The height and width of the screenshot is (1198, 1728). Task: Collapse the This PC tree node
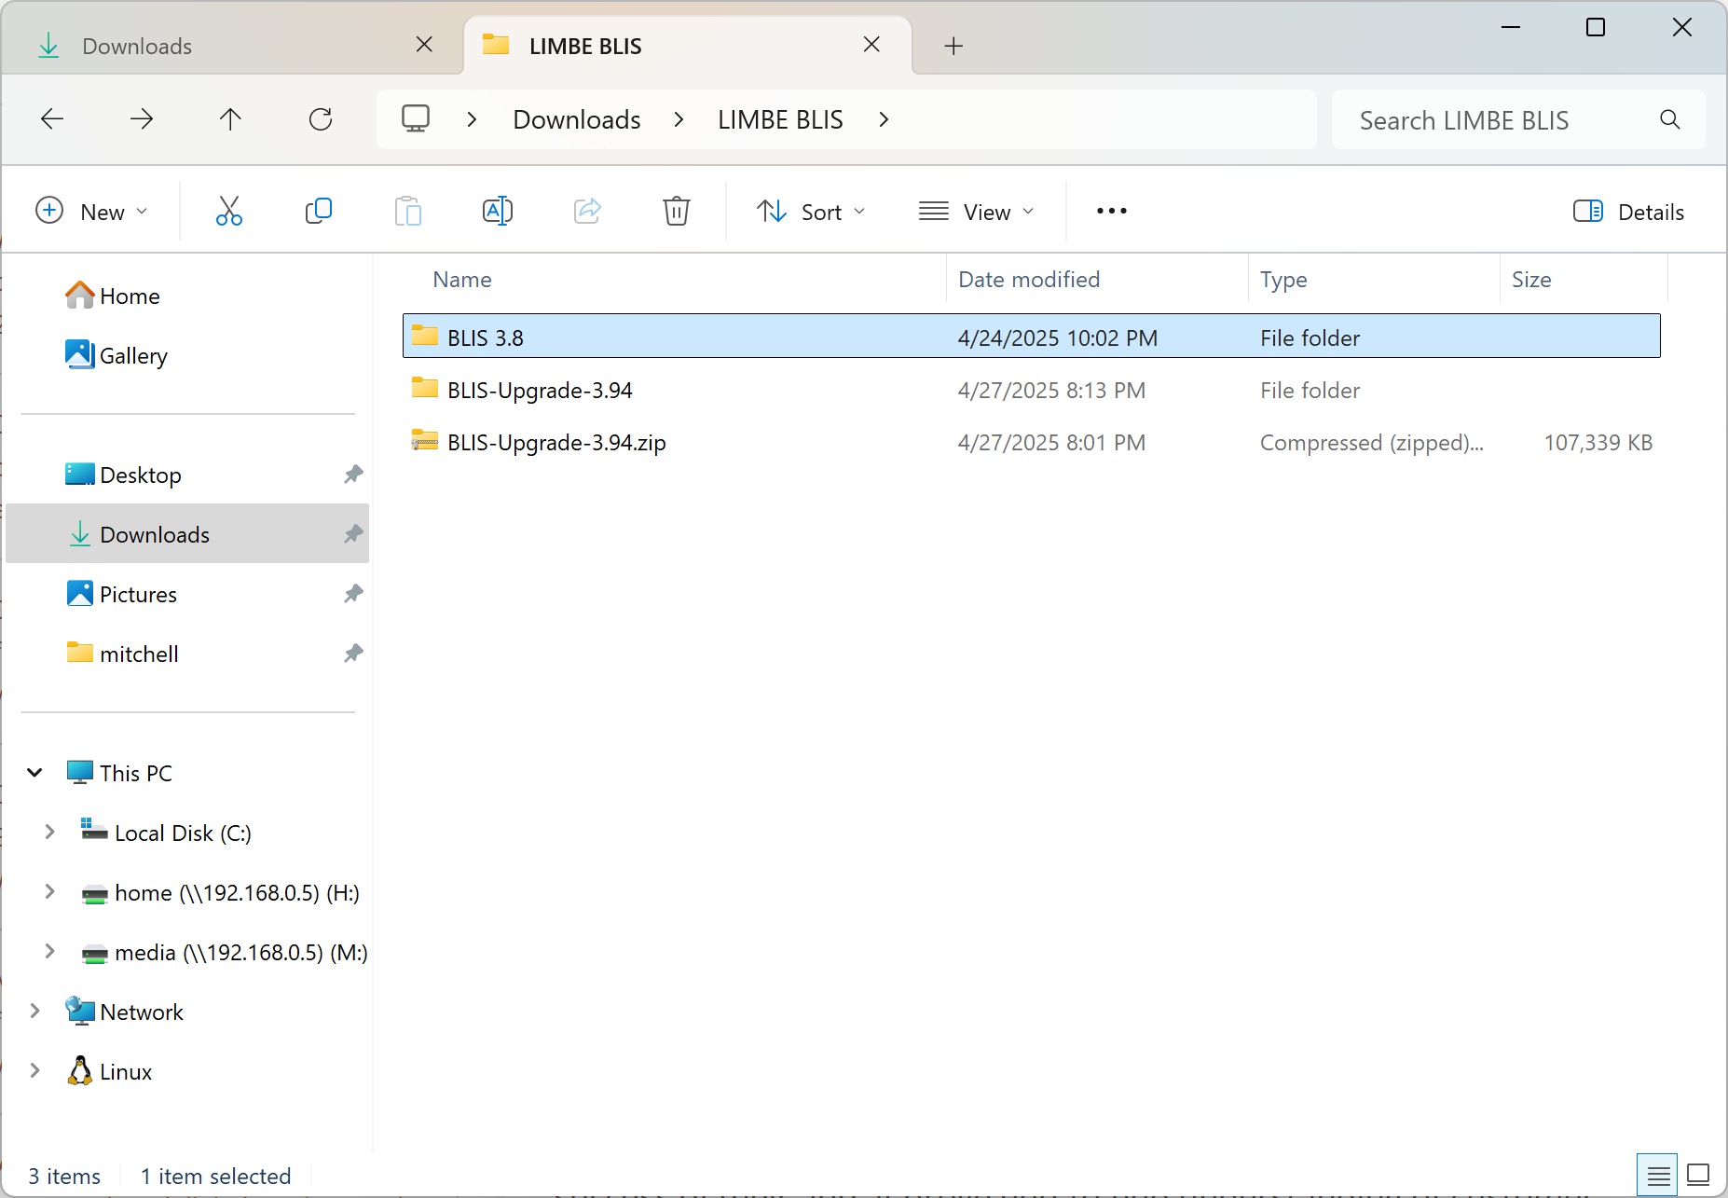point(34,773)
